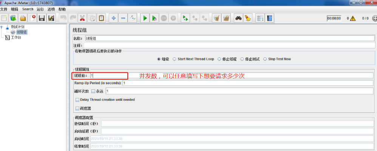This screenshot has width=377, height=151.
Task: Close the current test plan icon
Action: pos(32,18)
